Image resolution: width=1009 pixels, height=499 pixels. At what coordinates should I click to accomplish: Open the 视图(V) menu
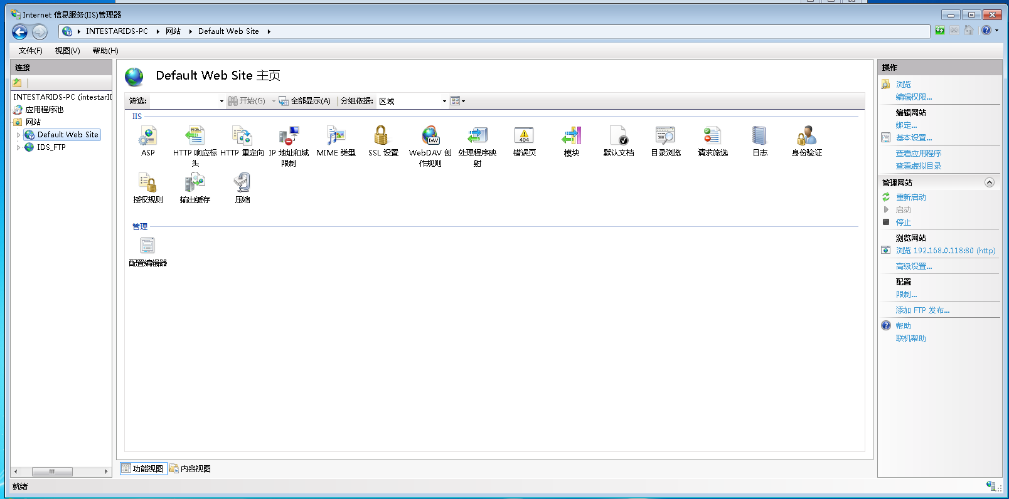pyautogui.click(x=67, y=51)
